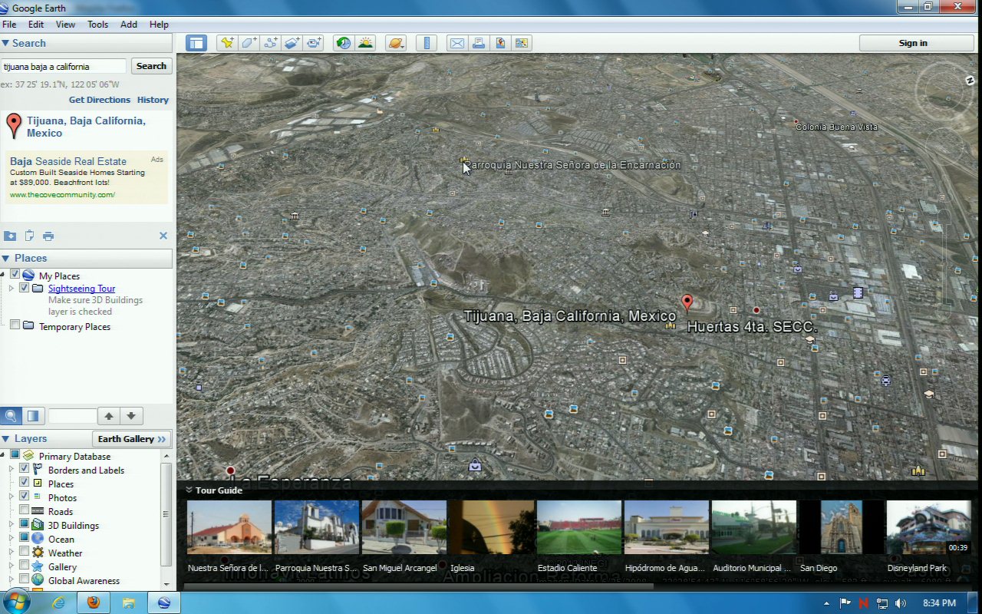Select the Estadio Caliente tour thumbnail
This screenshot has height=614, width=982.
[x=578, y=527]
